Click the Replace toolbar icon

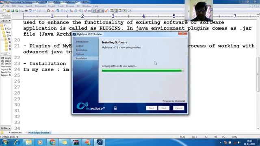click(71, 11)
